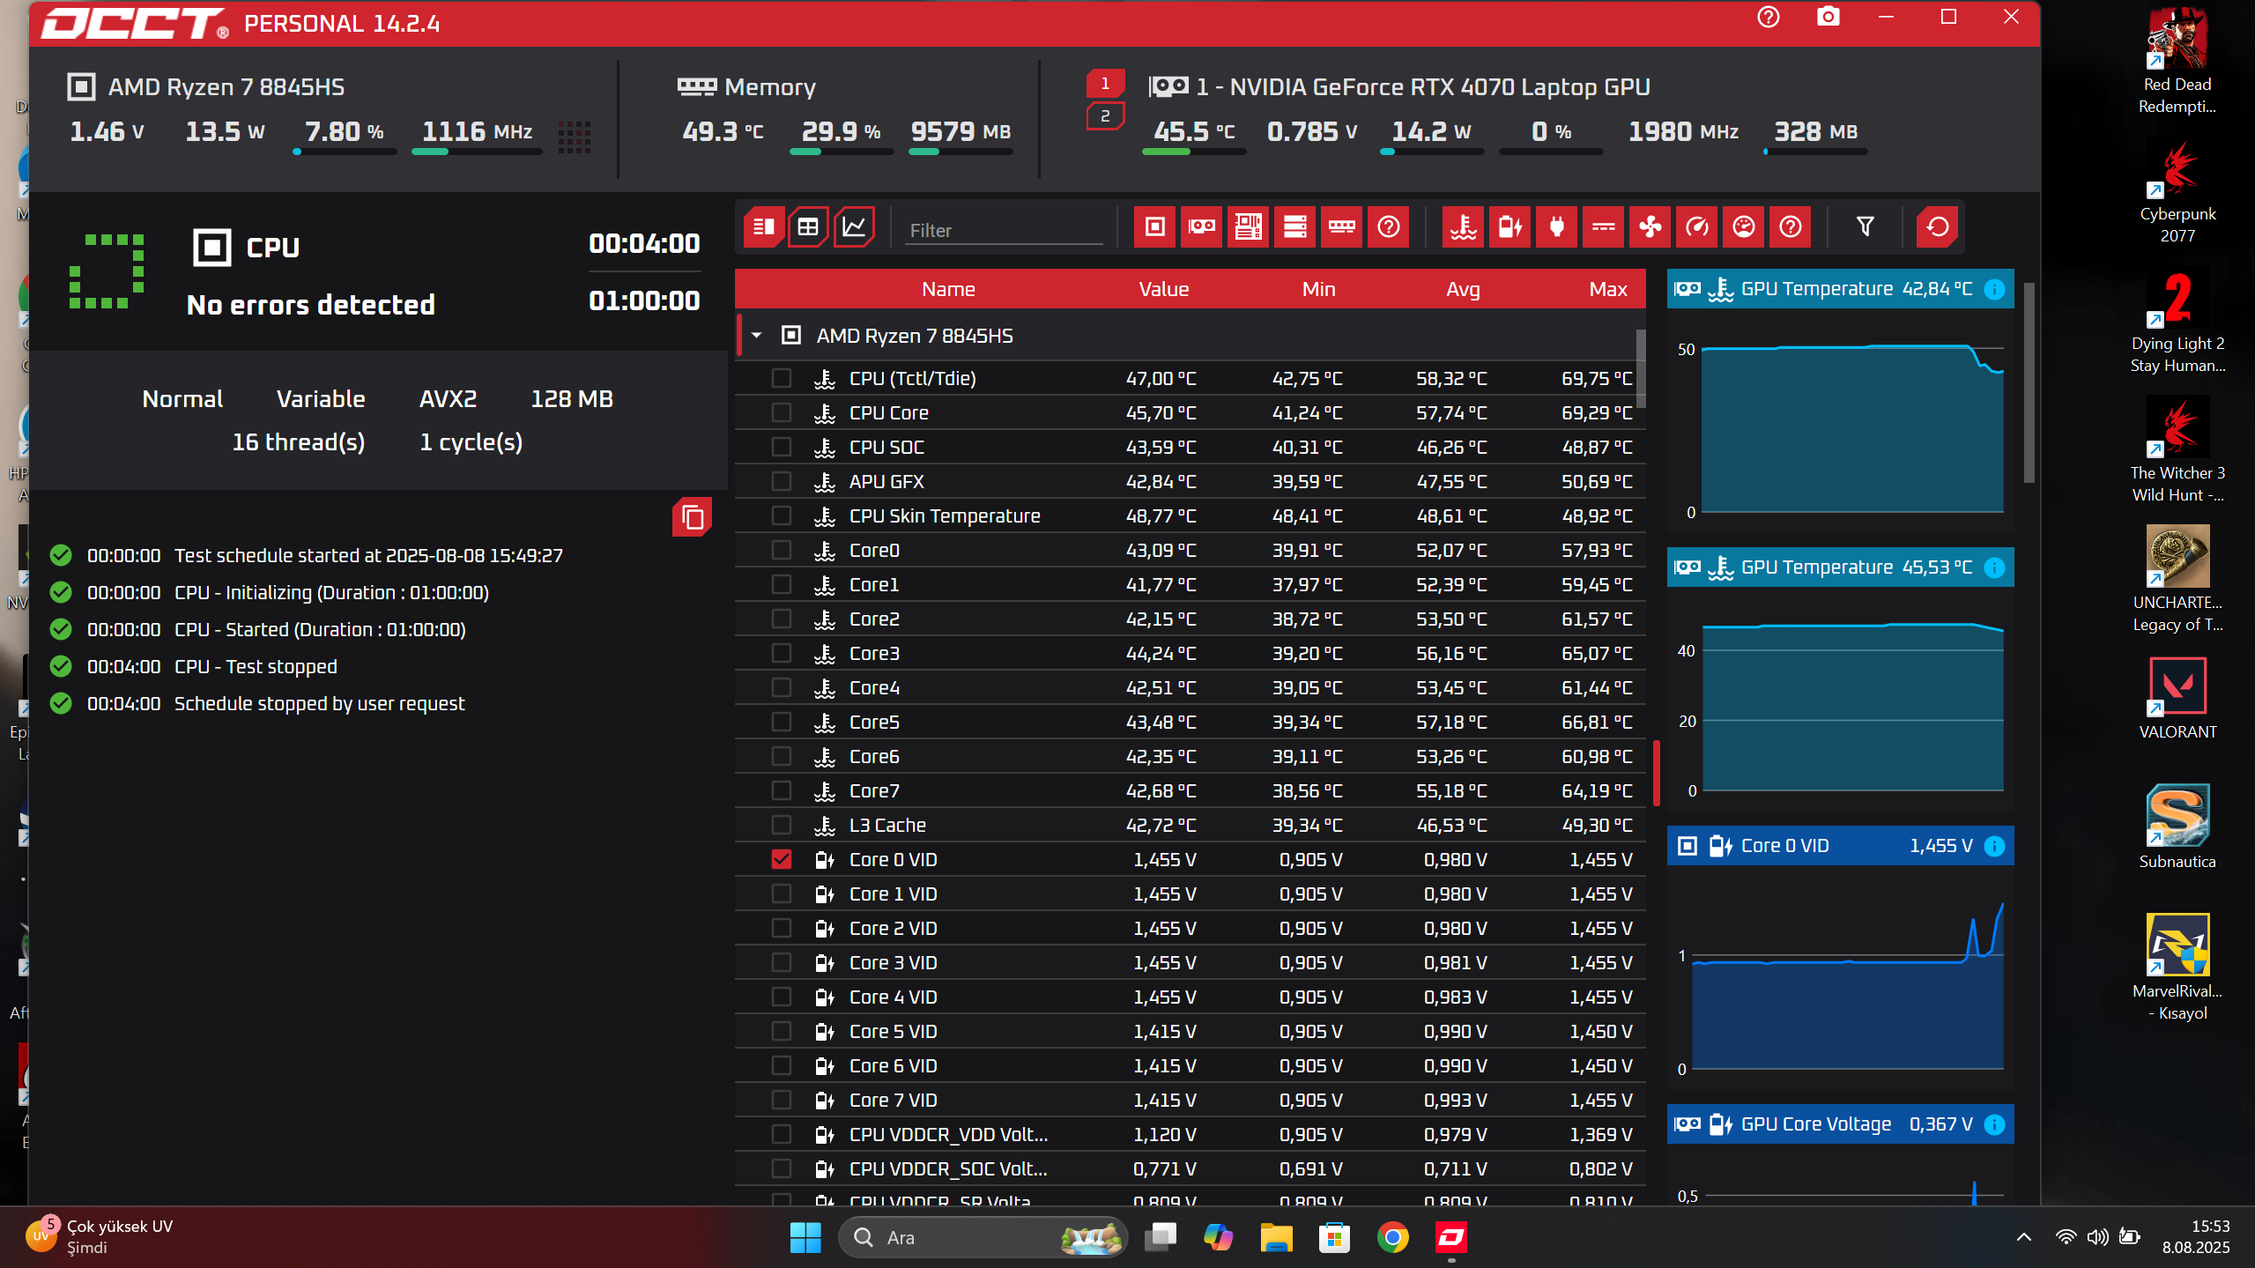Uncheck the Core 0 VID checkbox
The height and width of the screenshot is (1268, 2255).
(782, 859)
